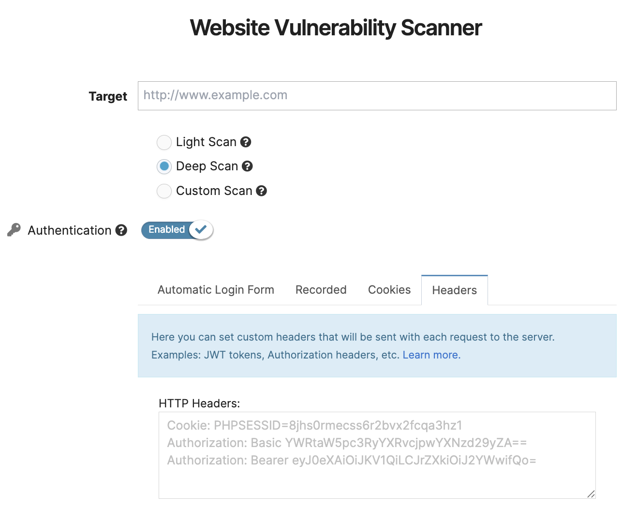Image resolution: width=622 pixels, height=508 pixels.
Task: Select the Headers tab
Action: click(x=454, y=290)
